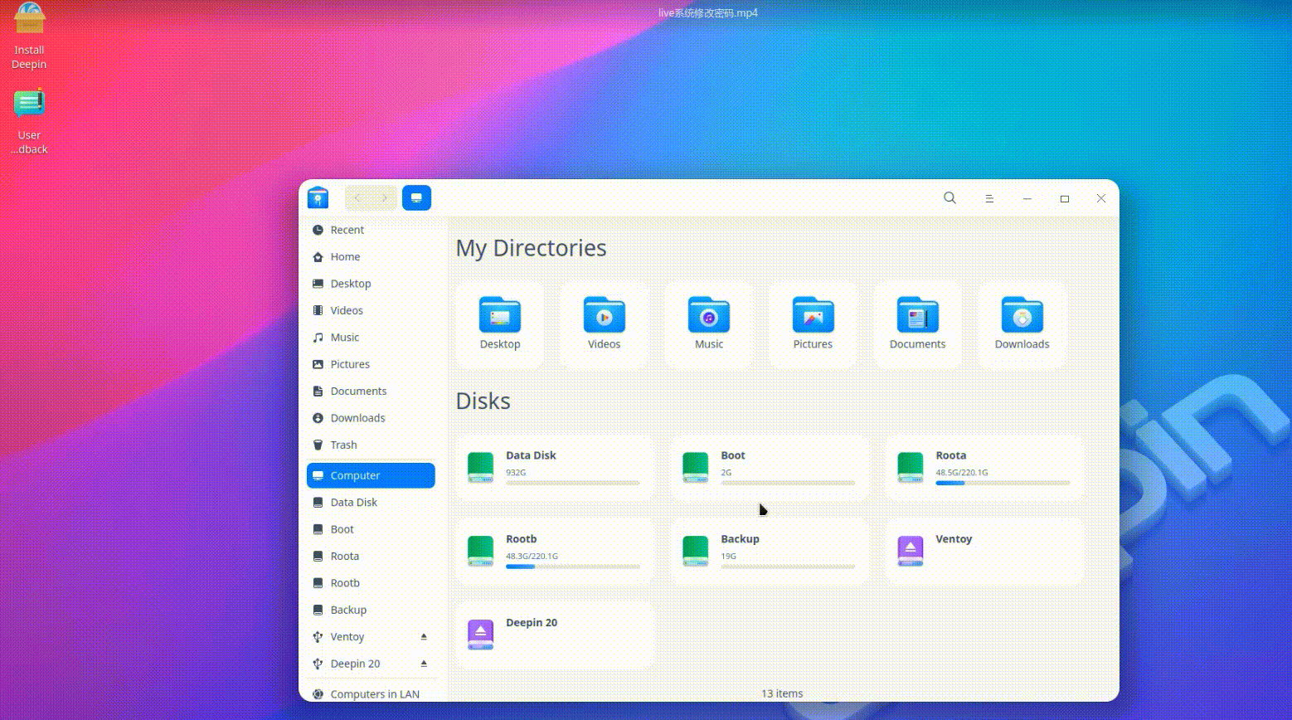Click the Roota disk usage bar
Image resolution: width=1292 pixels, height=720 pixels.
[1003, 483]
